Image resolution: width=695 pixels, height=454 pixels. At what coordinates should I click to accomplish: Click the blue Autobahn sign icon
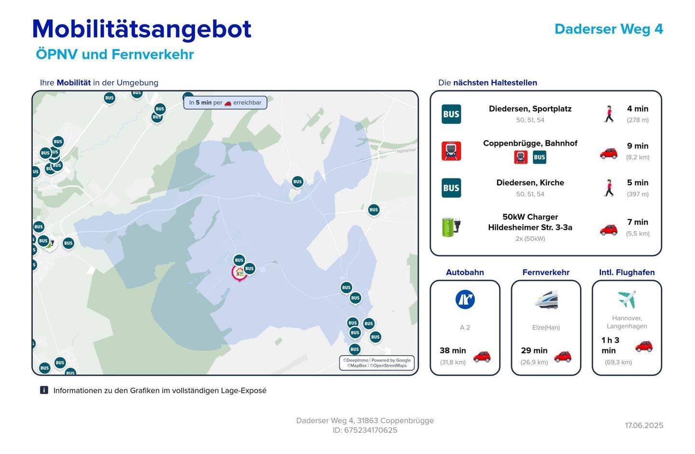click(465, 300)
